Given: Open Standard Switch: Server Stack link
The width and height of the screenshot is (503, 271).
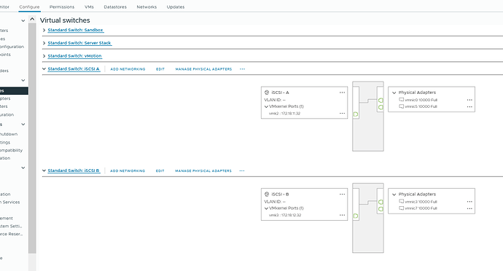Looking at the screenshot, I should pyautogui.click(x=79, y=43).
